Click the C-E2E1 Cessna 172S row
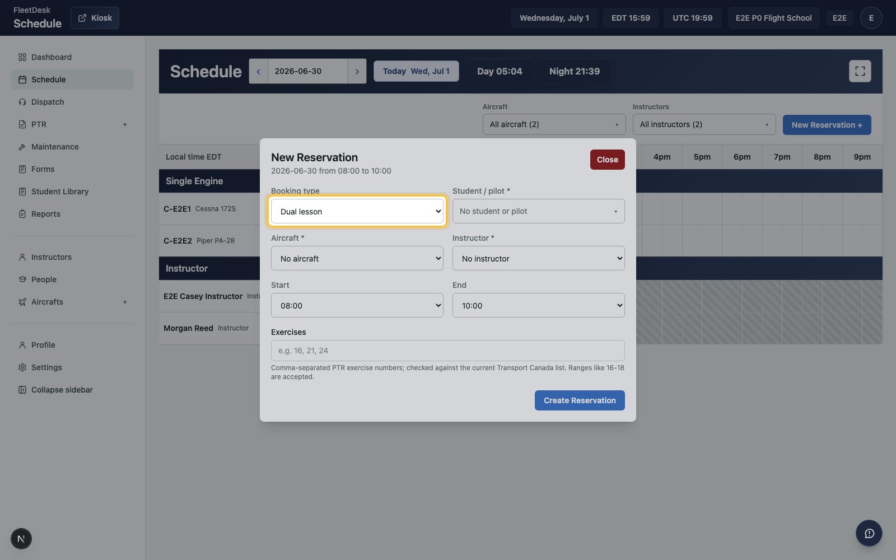 [209, 209]
